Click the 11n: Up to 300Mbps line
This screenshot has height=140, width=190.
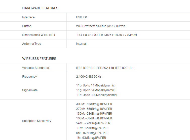point(96,95)
